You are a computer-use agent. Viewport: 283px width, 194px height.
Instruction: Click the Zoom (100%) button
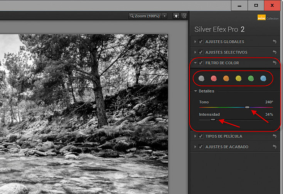point(145,16)
